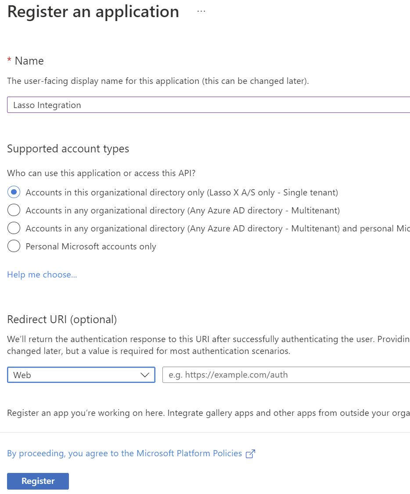
Task: Click the Name field label
Action: coord(29,61)
